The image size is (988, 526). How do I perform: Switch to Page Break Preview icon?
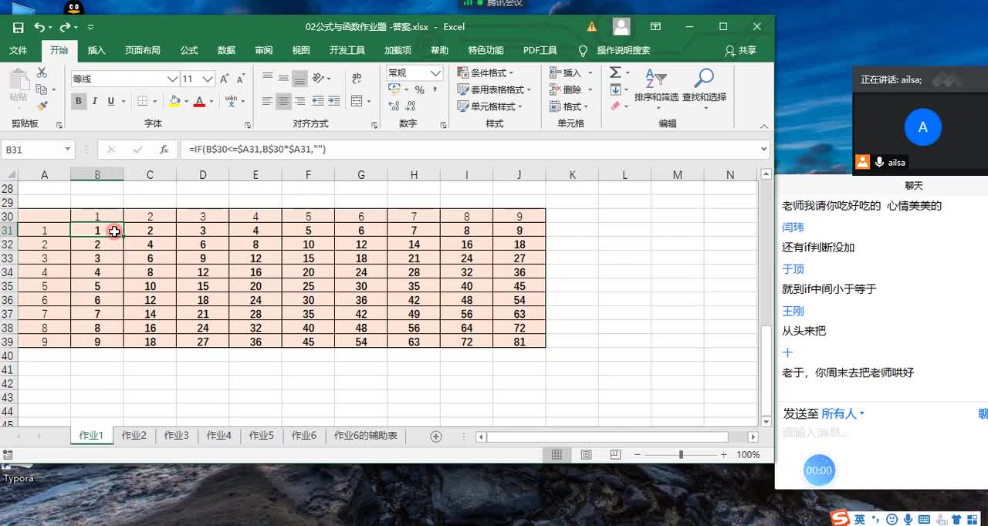click(x=615, y=455)
